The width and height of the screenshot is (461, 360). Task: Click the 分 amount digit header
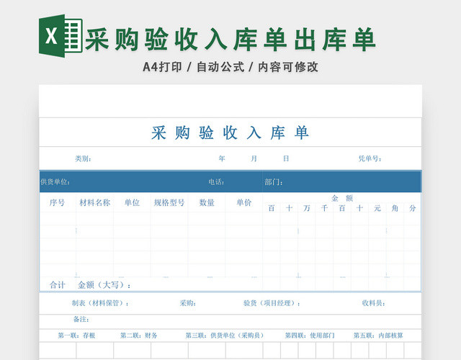click(413, 208)
